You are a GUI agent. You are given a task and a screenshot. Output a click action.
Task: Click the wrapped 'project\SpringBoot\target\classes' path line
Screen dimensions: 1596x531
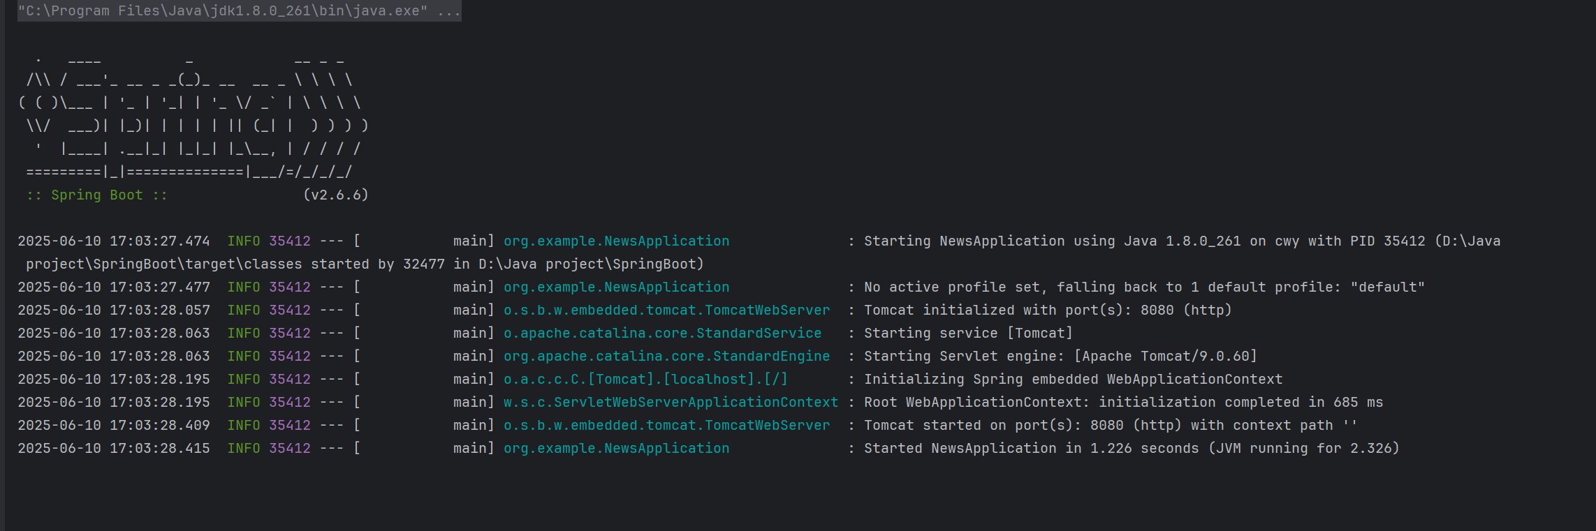pyautogui.click(x=365, y=264)
